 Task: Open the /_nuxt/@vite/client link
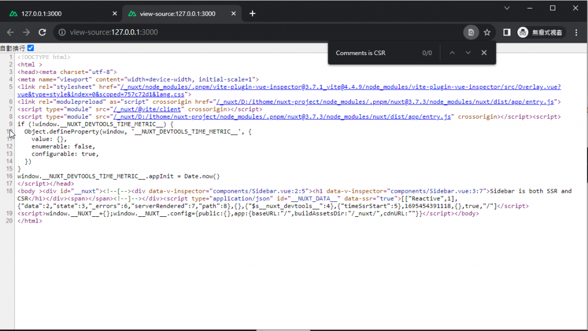(147, 110)
